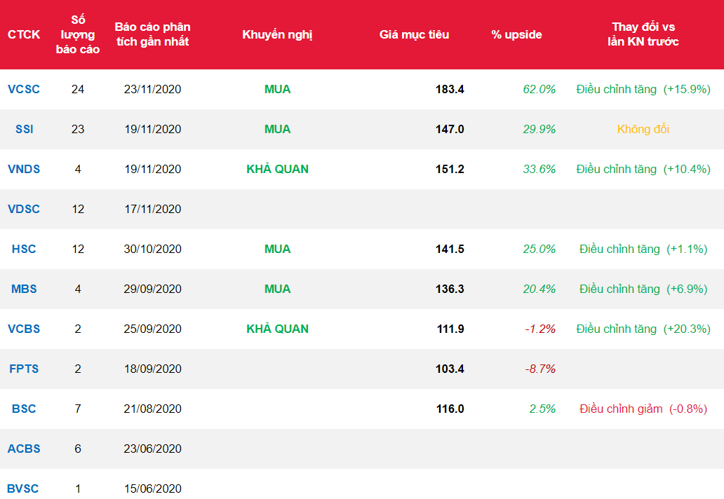724x499 pixels.
Task: Click the MBS brokerage link
Action: 24,289
